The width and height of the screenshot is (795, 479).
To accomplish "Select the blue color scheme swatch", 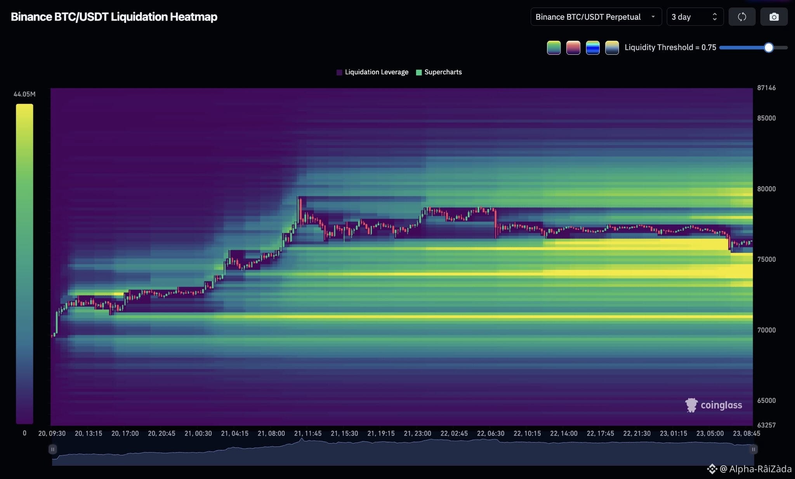I will pos(592,47).
